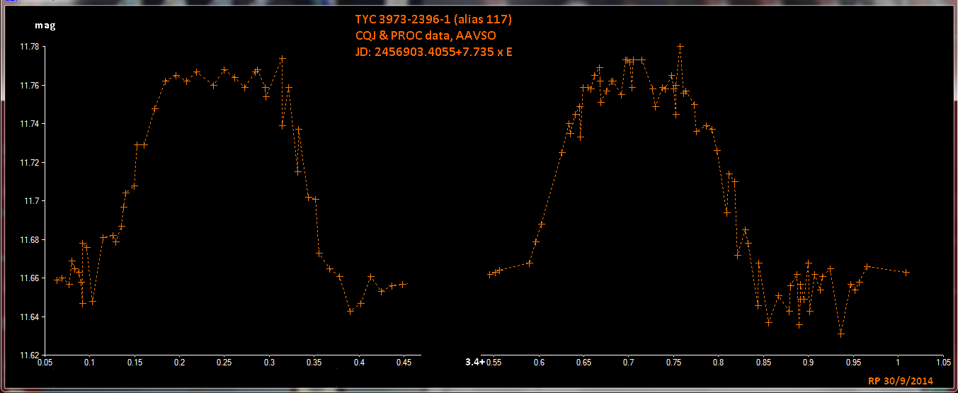Click the 0.45 x-axis tick label
This screenshot has width=958, height=393.
pos(404,363)
